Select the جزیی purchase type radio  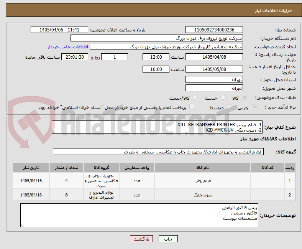click(x=254, y=107)
